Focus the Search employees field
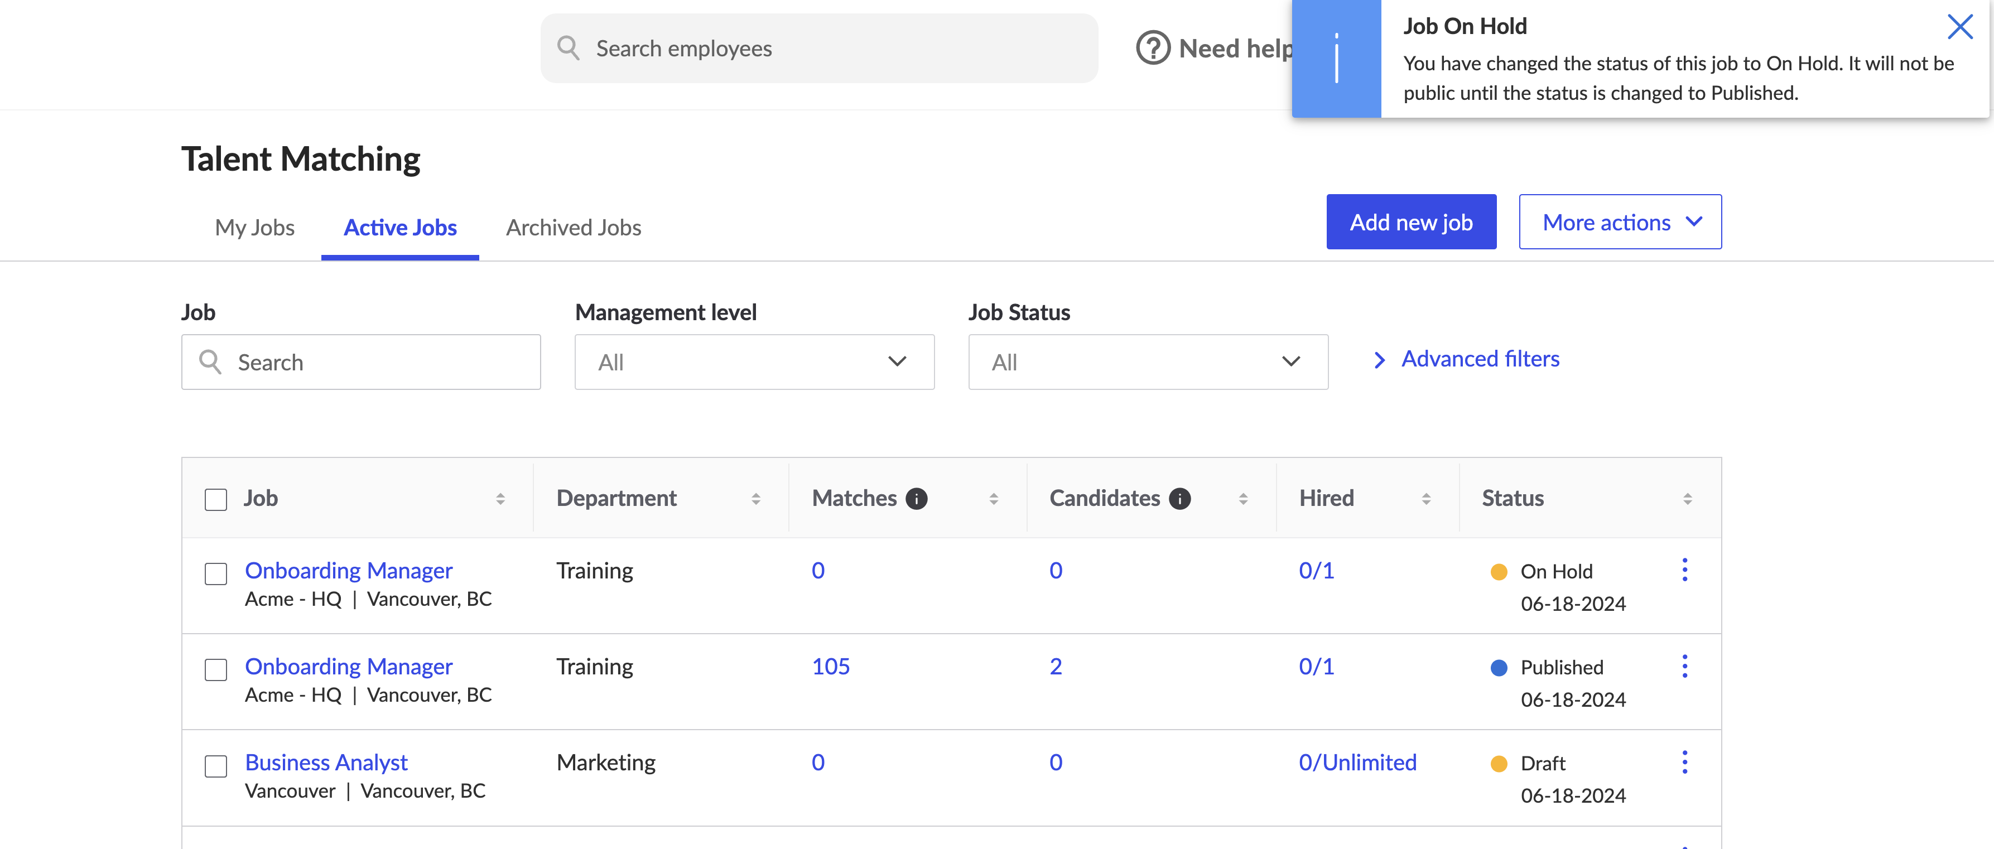Viewport: 1994px width, 849px height. (x=819, y=48)
